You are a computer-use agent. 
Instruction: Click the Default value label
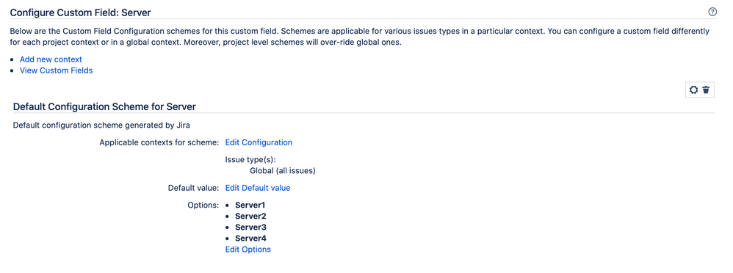pyautogui.click(x=193, y=188)
